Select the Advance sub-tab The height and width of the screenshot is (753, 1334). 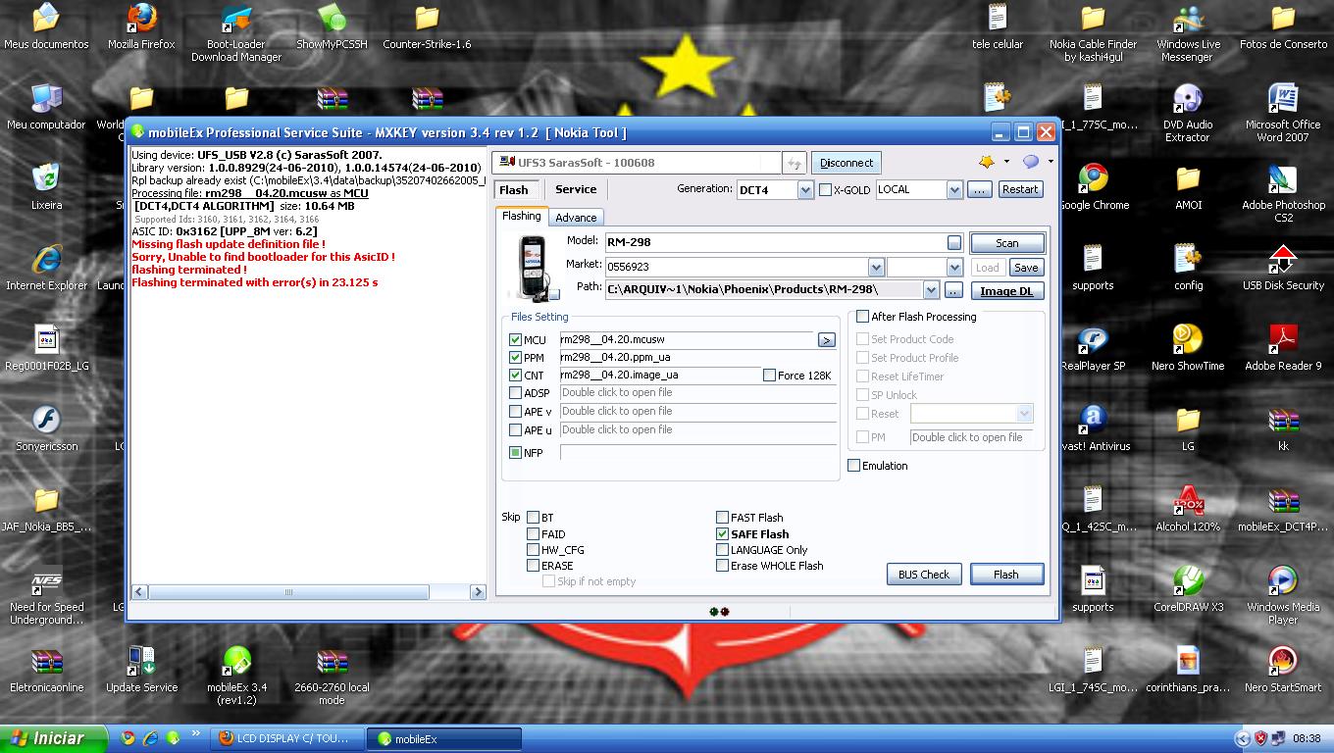[x=576, y=218]
